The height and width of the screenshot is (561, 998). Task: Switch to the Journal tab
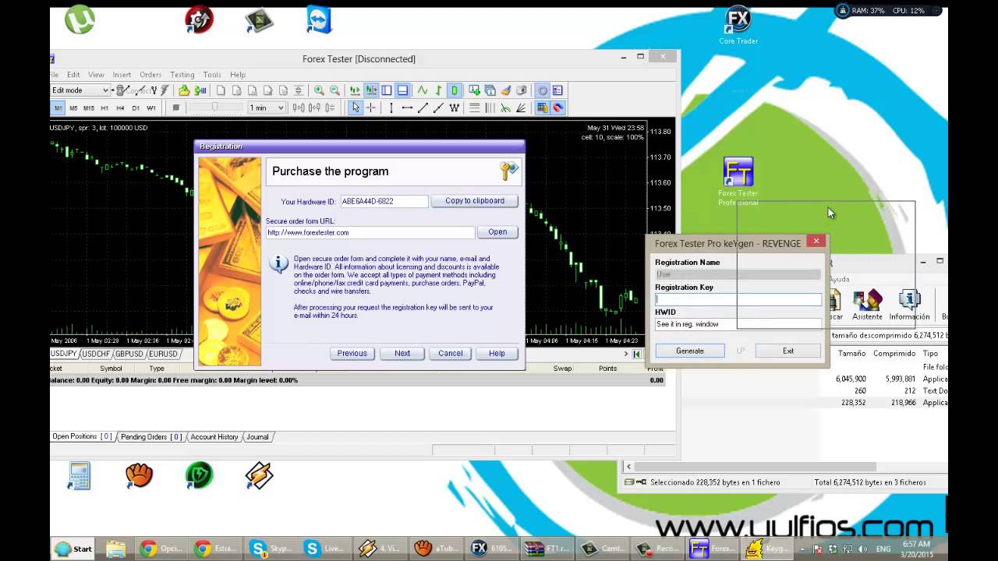click(x=257, y=437)
